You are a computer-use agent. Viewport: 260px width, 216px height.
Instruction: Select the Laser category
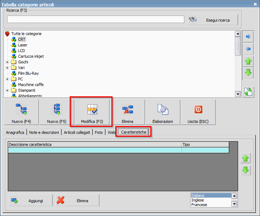(x=23, y=45)
